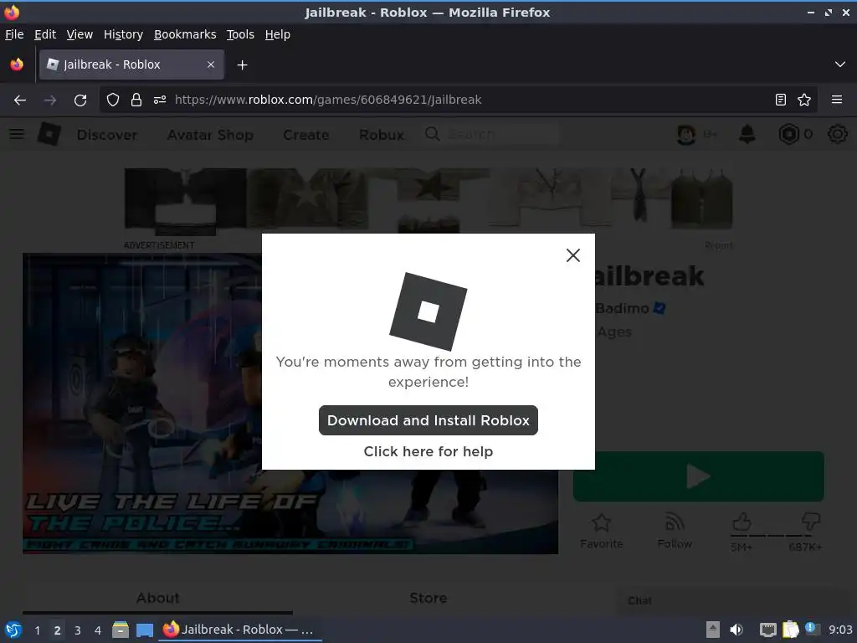Image resolution: width=857 pixels, height=643 pixels.
Task: Open the Robux page
Action: 382,135
